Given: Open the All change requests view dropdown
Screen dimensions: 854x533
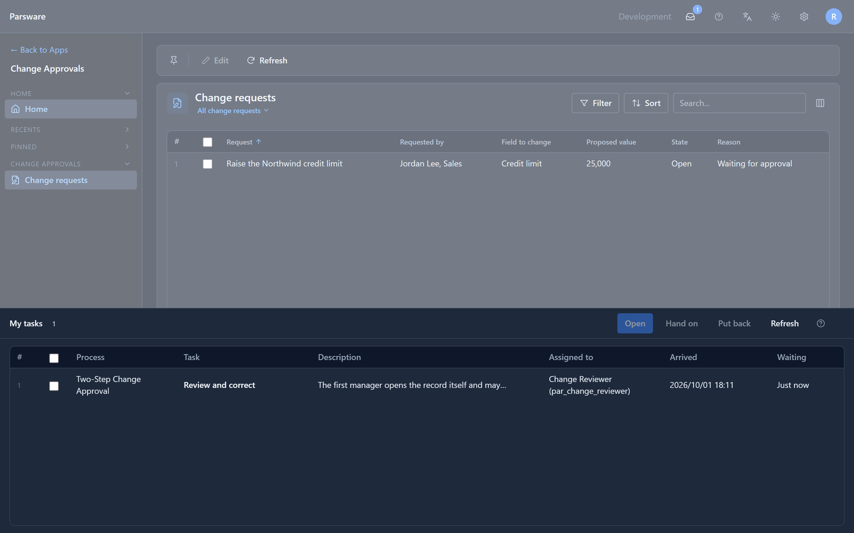Looking at the screenshot, I should pyautogui.click(x=233, y=111).
